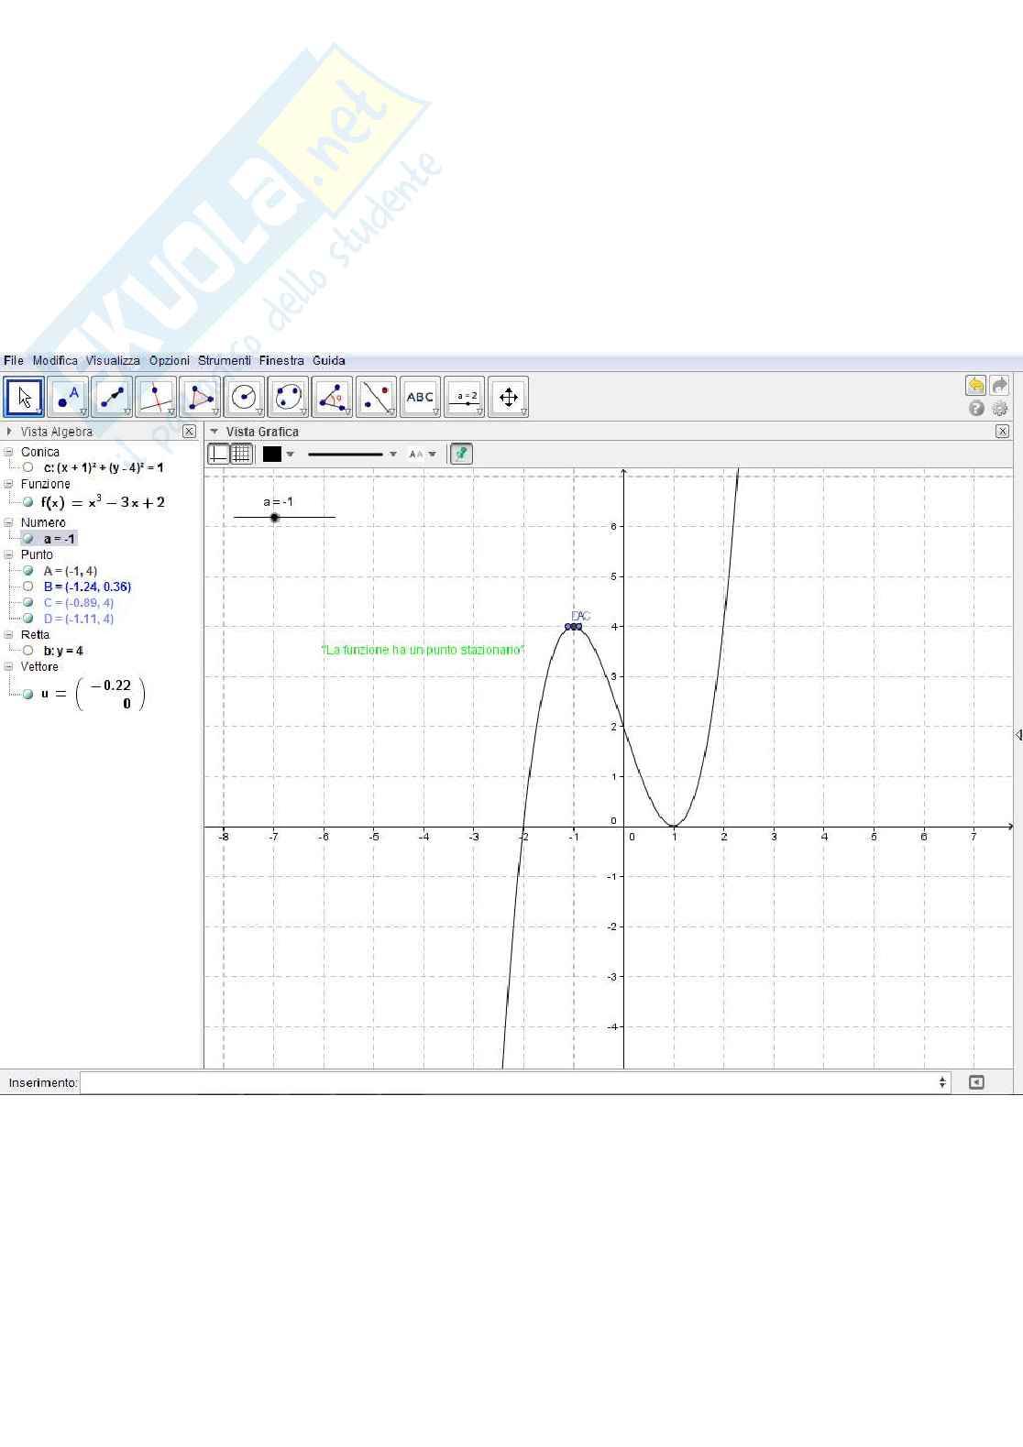Toggle visibility of function f(x)
The height and width of the screenshot is (1447, 1023).
click(28, 502)
